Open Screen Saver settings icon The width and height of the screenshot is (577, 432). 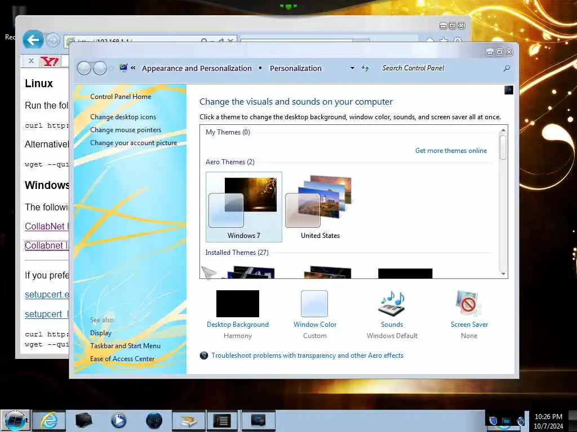[x=468, y=303]
